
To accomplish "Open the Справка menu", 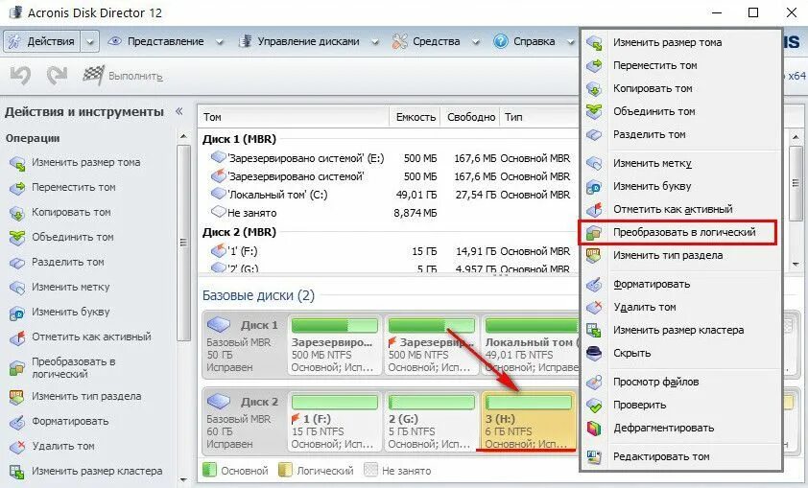I will coord(534,41).
